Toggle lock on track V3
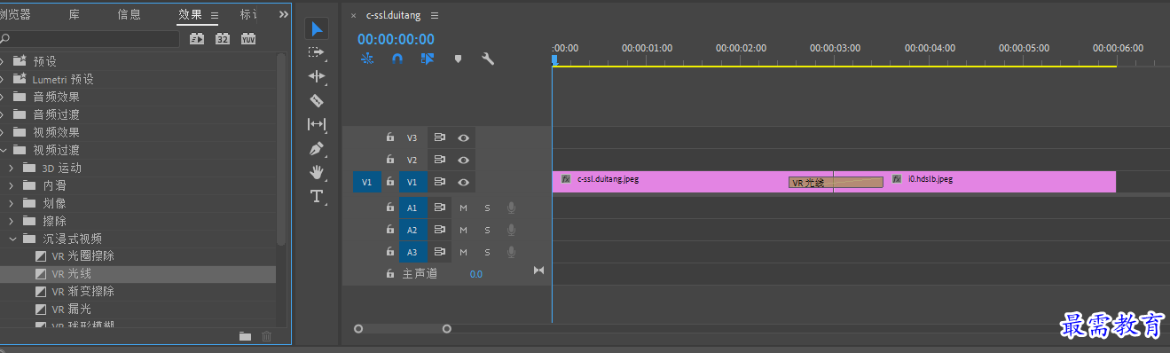The image size is (1170, 353). (389, 137)
